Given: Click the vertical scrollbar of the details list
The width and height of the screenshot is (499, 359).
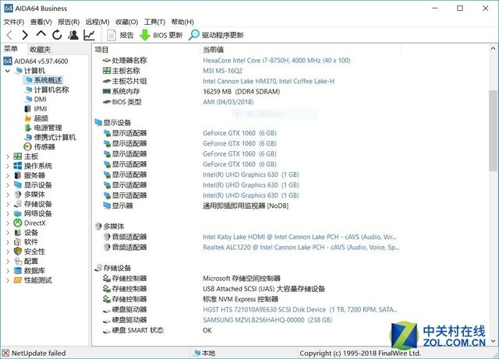Looking at the screenshot, I should [493, 140].
